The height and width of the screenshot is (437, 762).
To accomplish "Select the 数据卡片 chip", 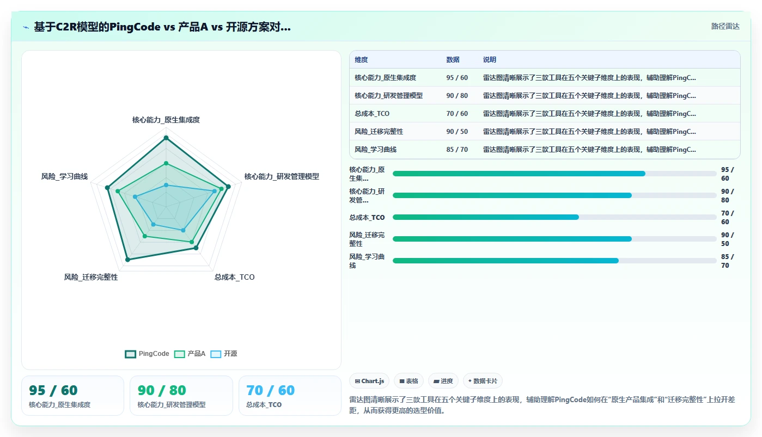I will [483, 381].
